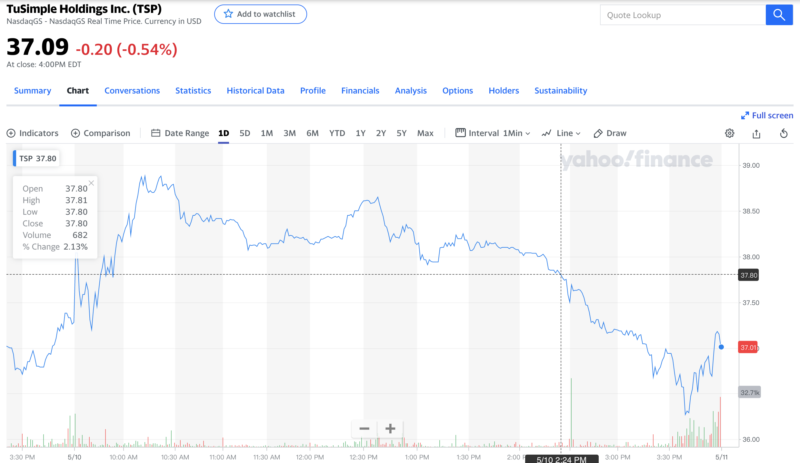Image resolution: width=800 pixels, height=463 pixels.
Task: Reset the chart with the refresh icon
Action: (x=784, y=133)
